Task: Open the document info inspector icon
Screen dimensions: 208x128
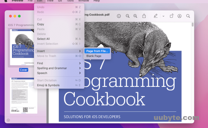Action: (x=119, y=16)
